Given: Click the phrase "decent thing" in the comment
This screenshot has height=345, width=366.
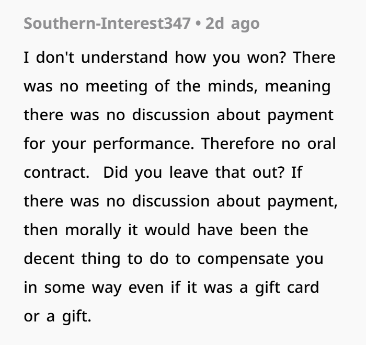Looking at the screenshot, I should (x=72, y=259).
